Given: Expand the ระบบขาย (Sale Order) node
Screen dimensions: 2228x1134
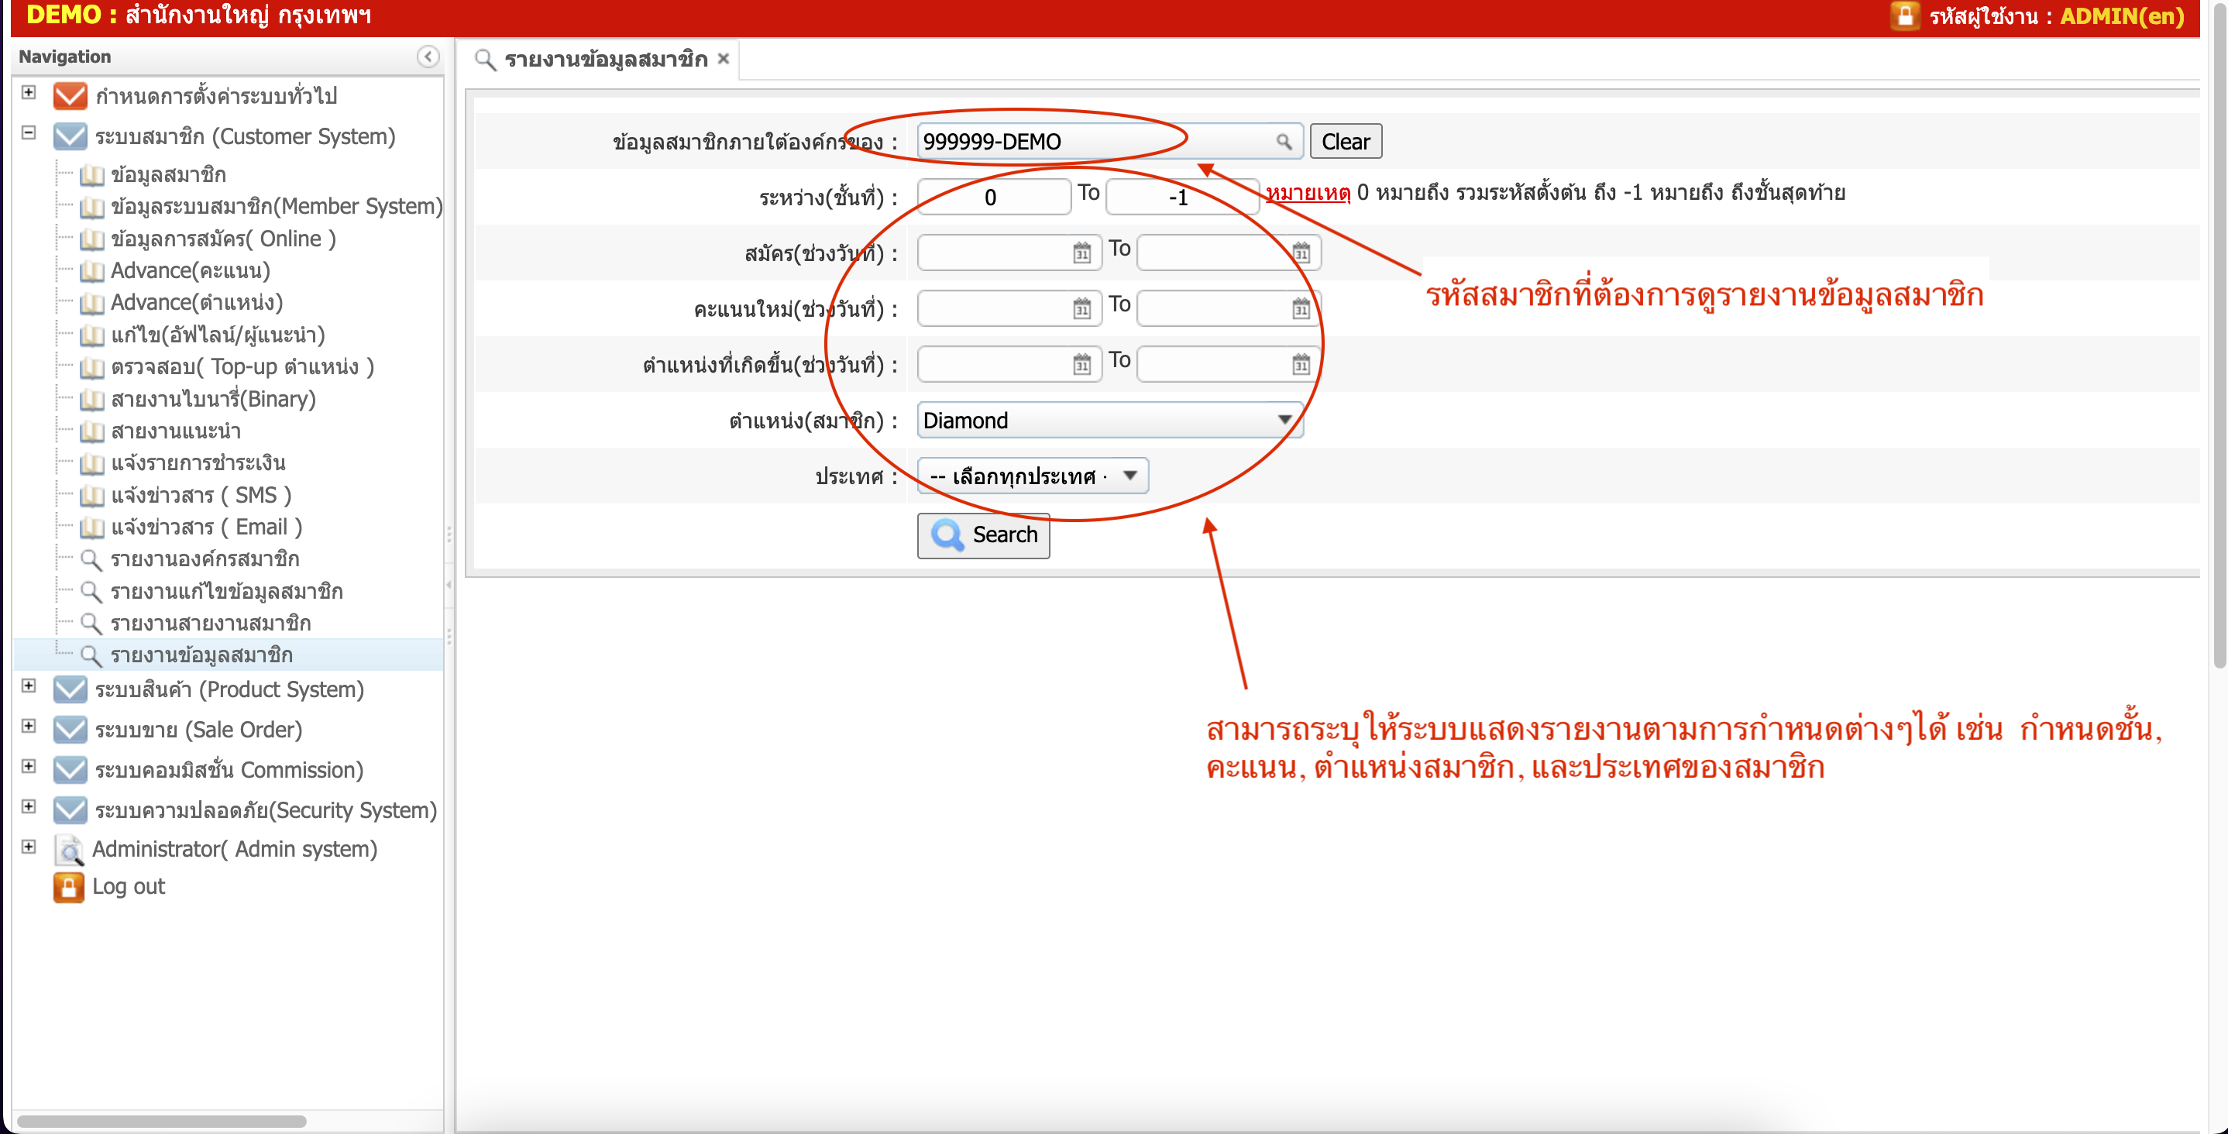Looking at the screenshot, I should pyautogui.click(x=29, y=727).
